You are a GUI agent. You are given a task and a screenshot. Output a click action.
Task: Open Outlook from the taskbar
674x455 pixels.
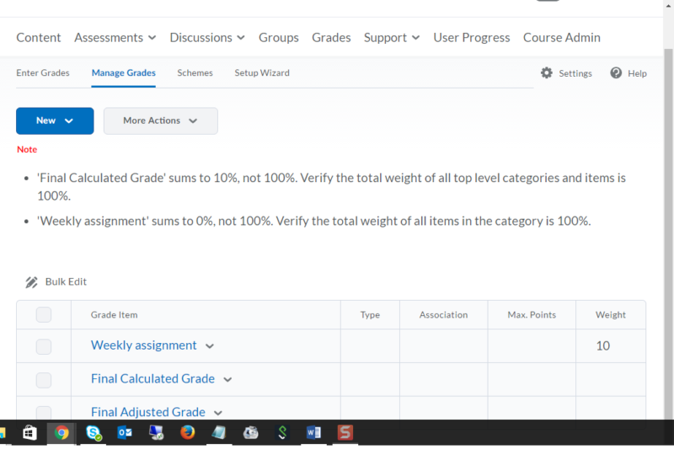tap(125, 432)
